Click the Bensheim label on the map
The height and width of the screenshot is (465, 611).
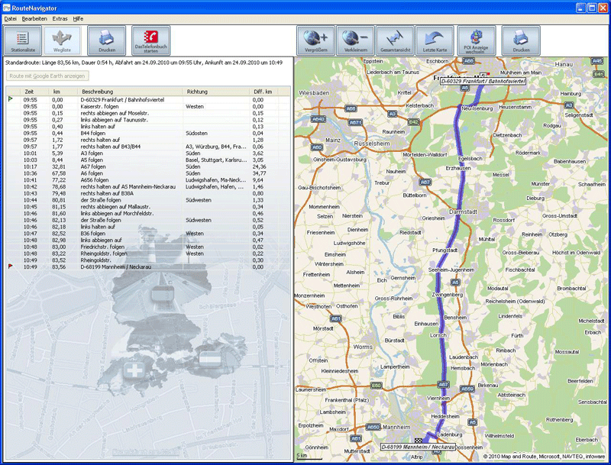click(x=455, y=318)
